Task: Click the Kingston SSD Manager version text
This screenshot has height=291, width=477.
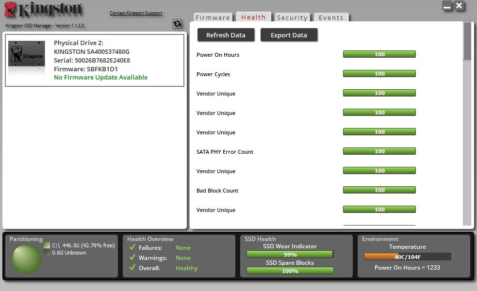Action: pyautogui.click(x=45, y=26)
